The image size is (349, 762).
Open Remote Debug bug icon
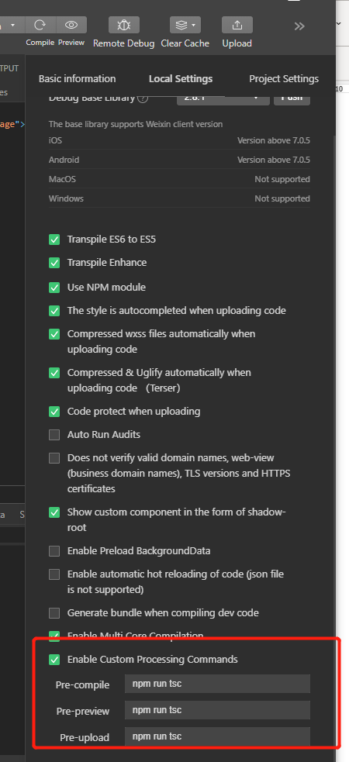124,25
